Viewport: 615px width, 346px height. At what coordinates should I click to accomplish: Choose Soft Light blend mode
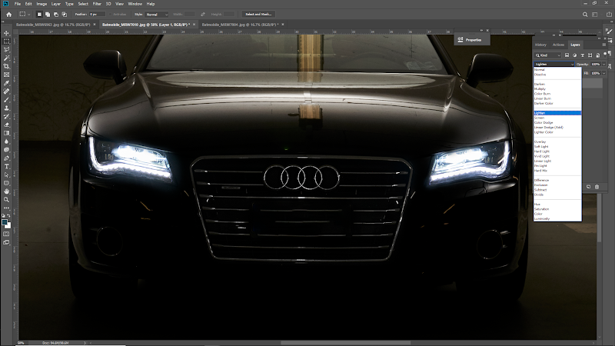(x=541, y=146)
